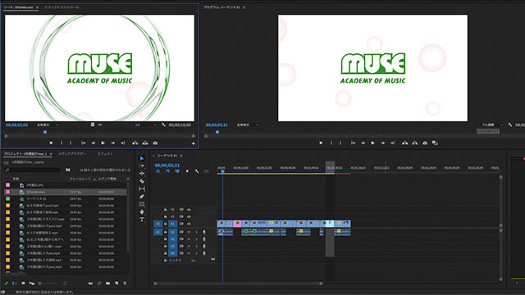Switch Project panel to list view
The image size is (525, 295).
tap(15, 284)
